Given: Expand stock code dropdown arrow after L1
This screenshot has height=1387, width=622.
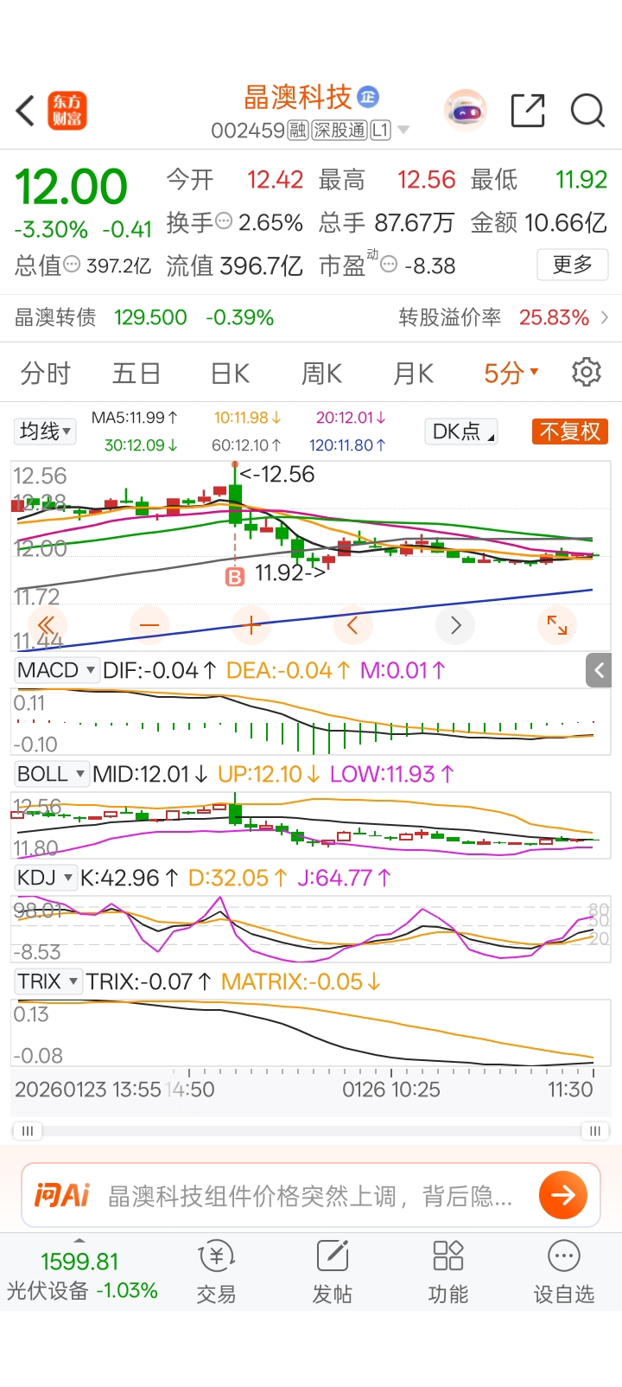Looking at the screenshot, I should click(x=403, y=131).
